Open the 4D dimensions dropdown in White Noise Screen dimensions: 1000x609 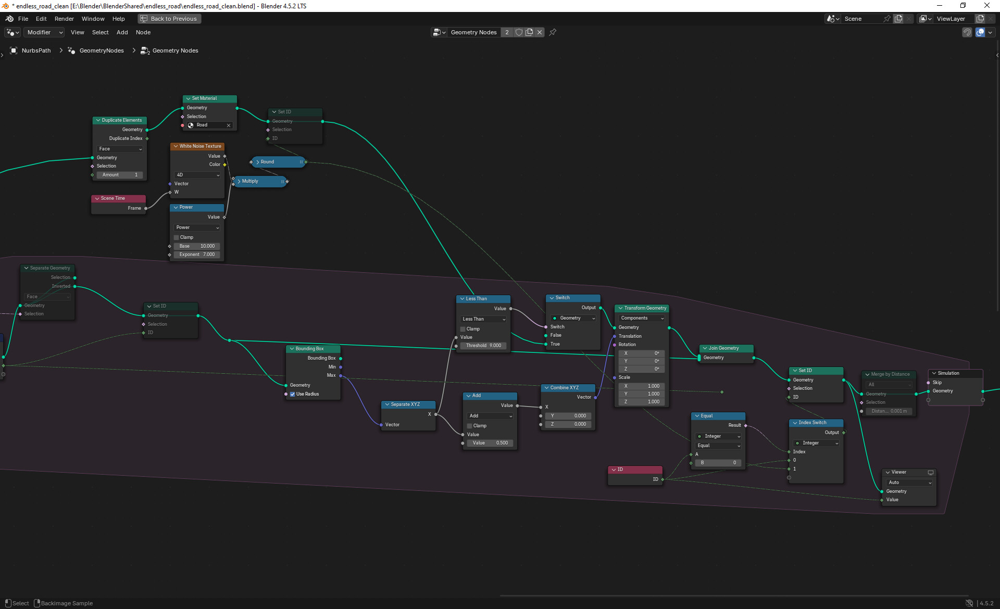(197, 175)
